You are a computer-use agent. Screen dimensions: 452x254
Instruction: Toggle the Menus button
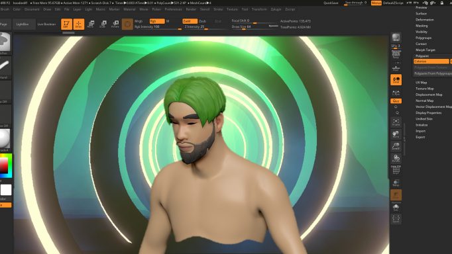pyautogui.click(x=376, y=3)
